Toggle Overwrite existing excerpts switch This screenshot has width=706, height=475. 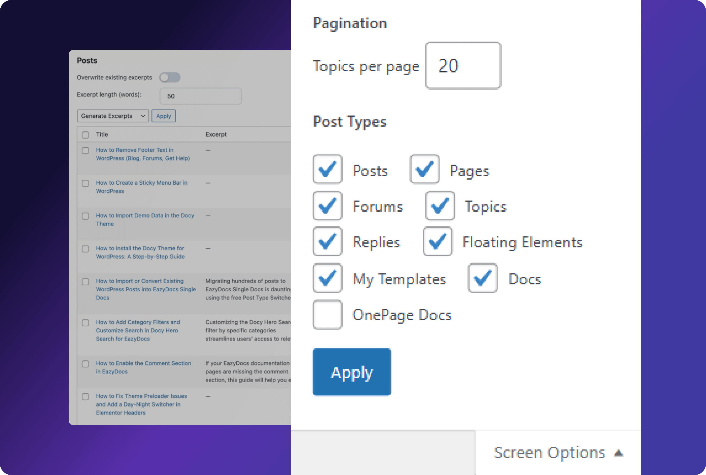point(169,77)
